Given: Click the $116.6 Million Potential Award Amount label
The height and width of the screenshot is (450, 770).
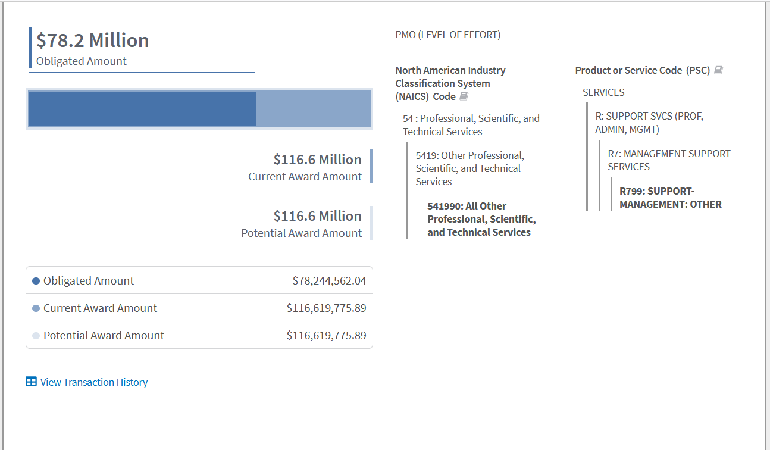Looking at the screenshot, I should (x=301, y=224).
